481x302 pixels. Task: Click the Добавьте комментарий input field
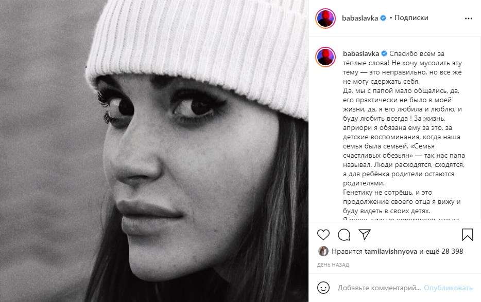pyautogui.click(x=379, y=288)
